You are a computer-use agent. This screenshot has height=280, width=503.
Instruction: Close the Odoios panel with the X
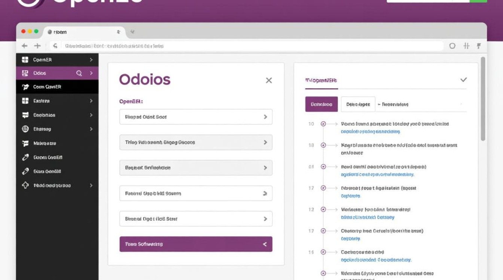click(x=269, y=80)
